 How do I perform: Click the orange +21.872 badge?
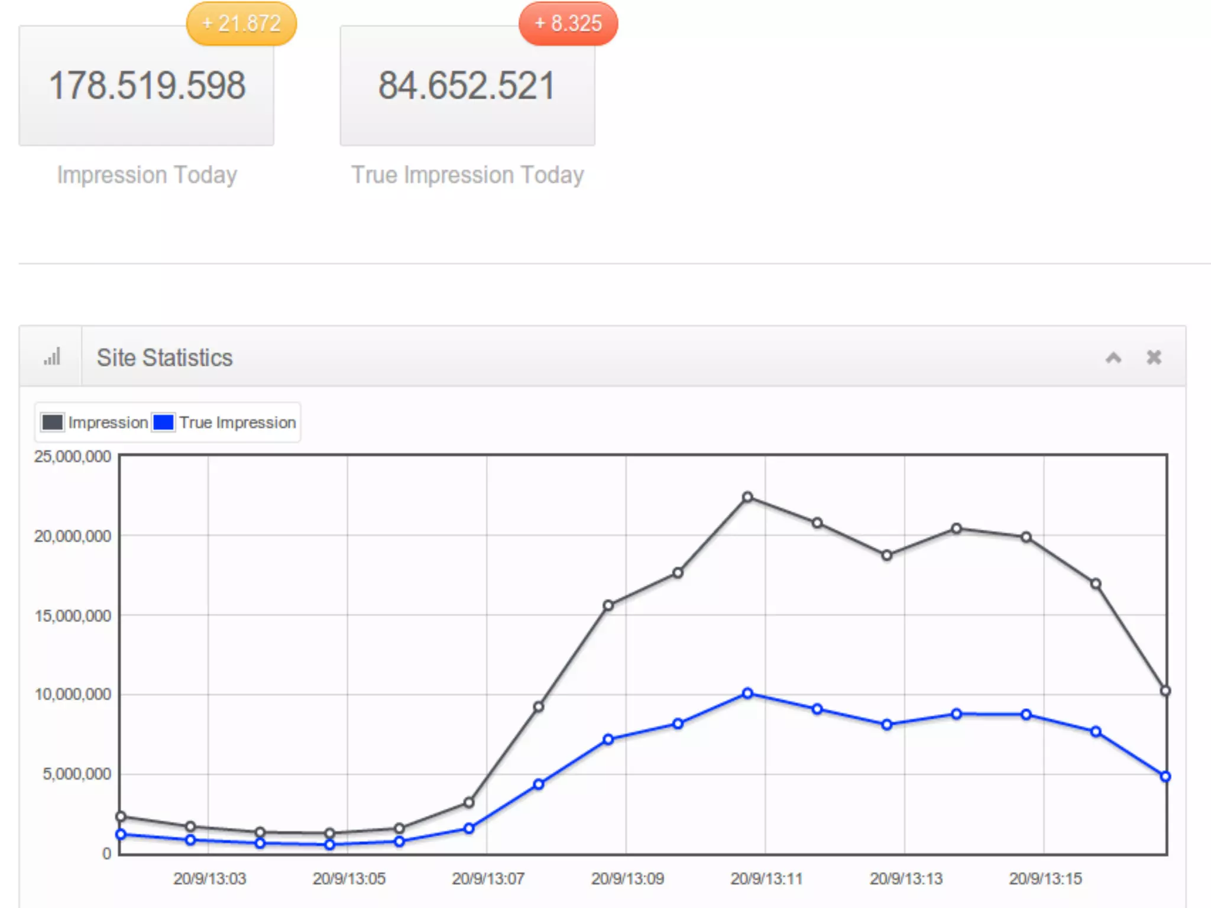(241, 24)
